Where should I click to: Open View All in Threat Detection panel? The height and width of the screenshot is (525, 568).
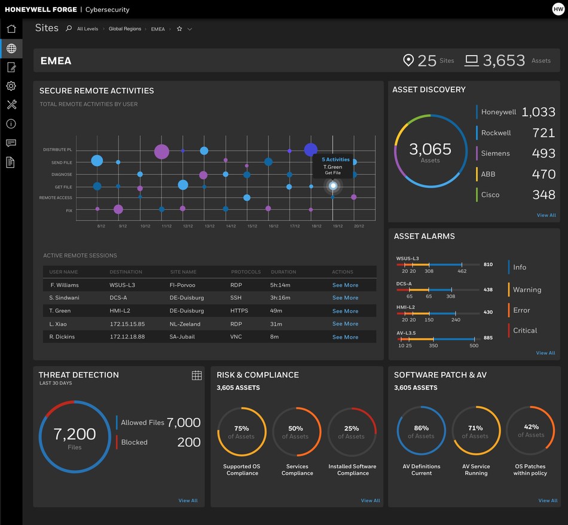[188, 501]
